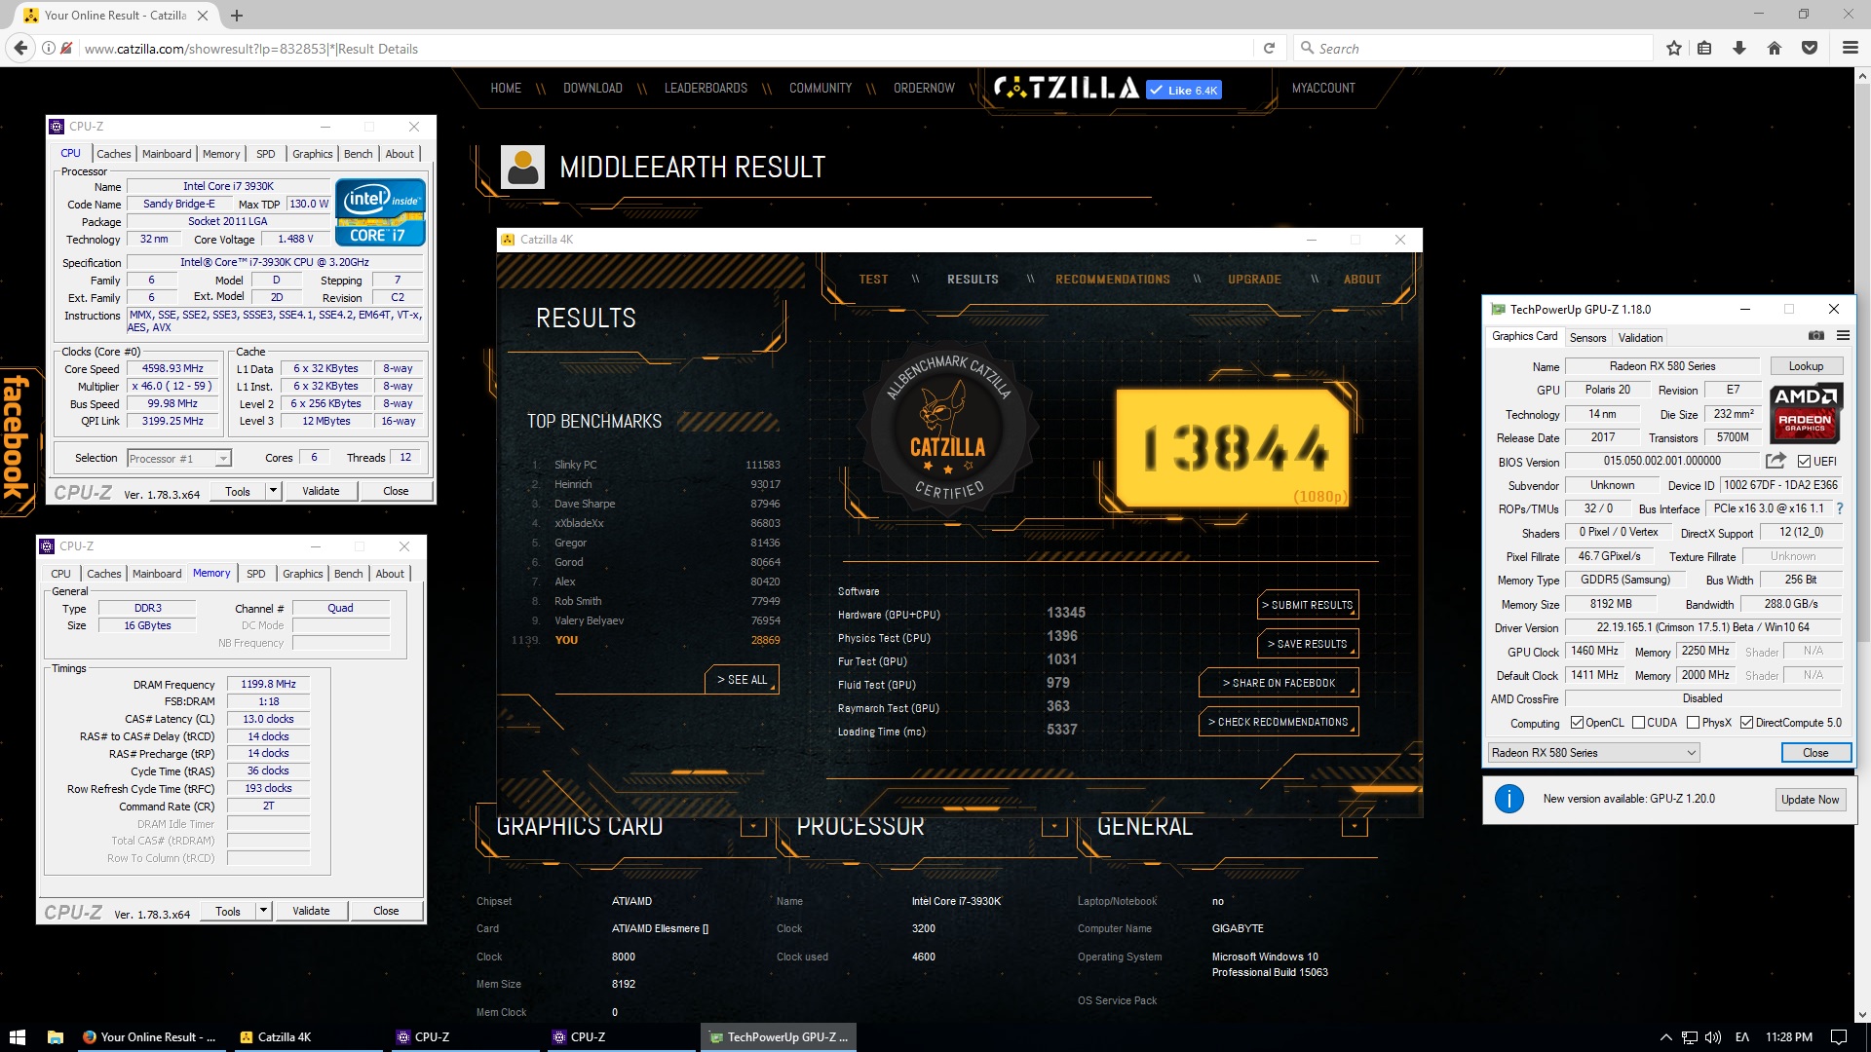The height and width of the screenshot is (1052, 1871).
Task: Click Check Recommendations button
Action: (1278, 722)
